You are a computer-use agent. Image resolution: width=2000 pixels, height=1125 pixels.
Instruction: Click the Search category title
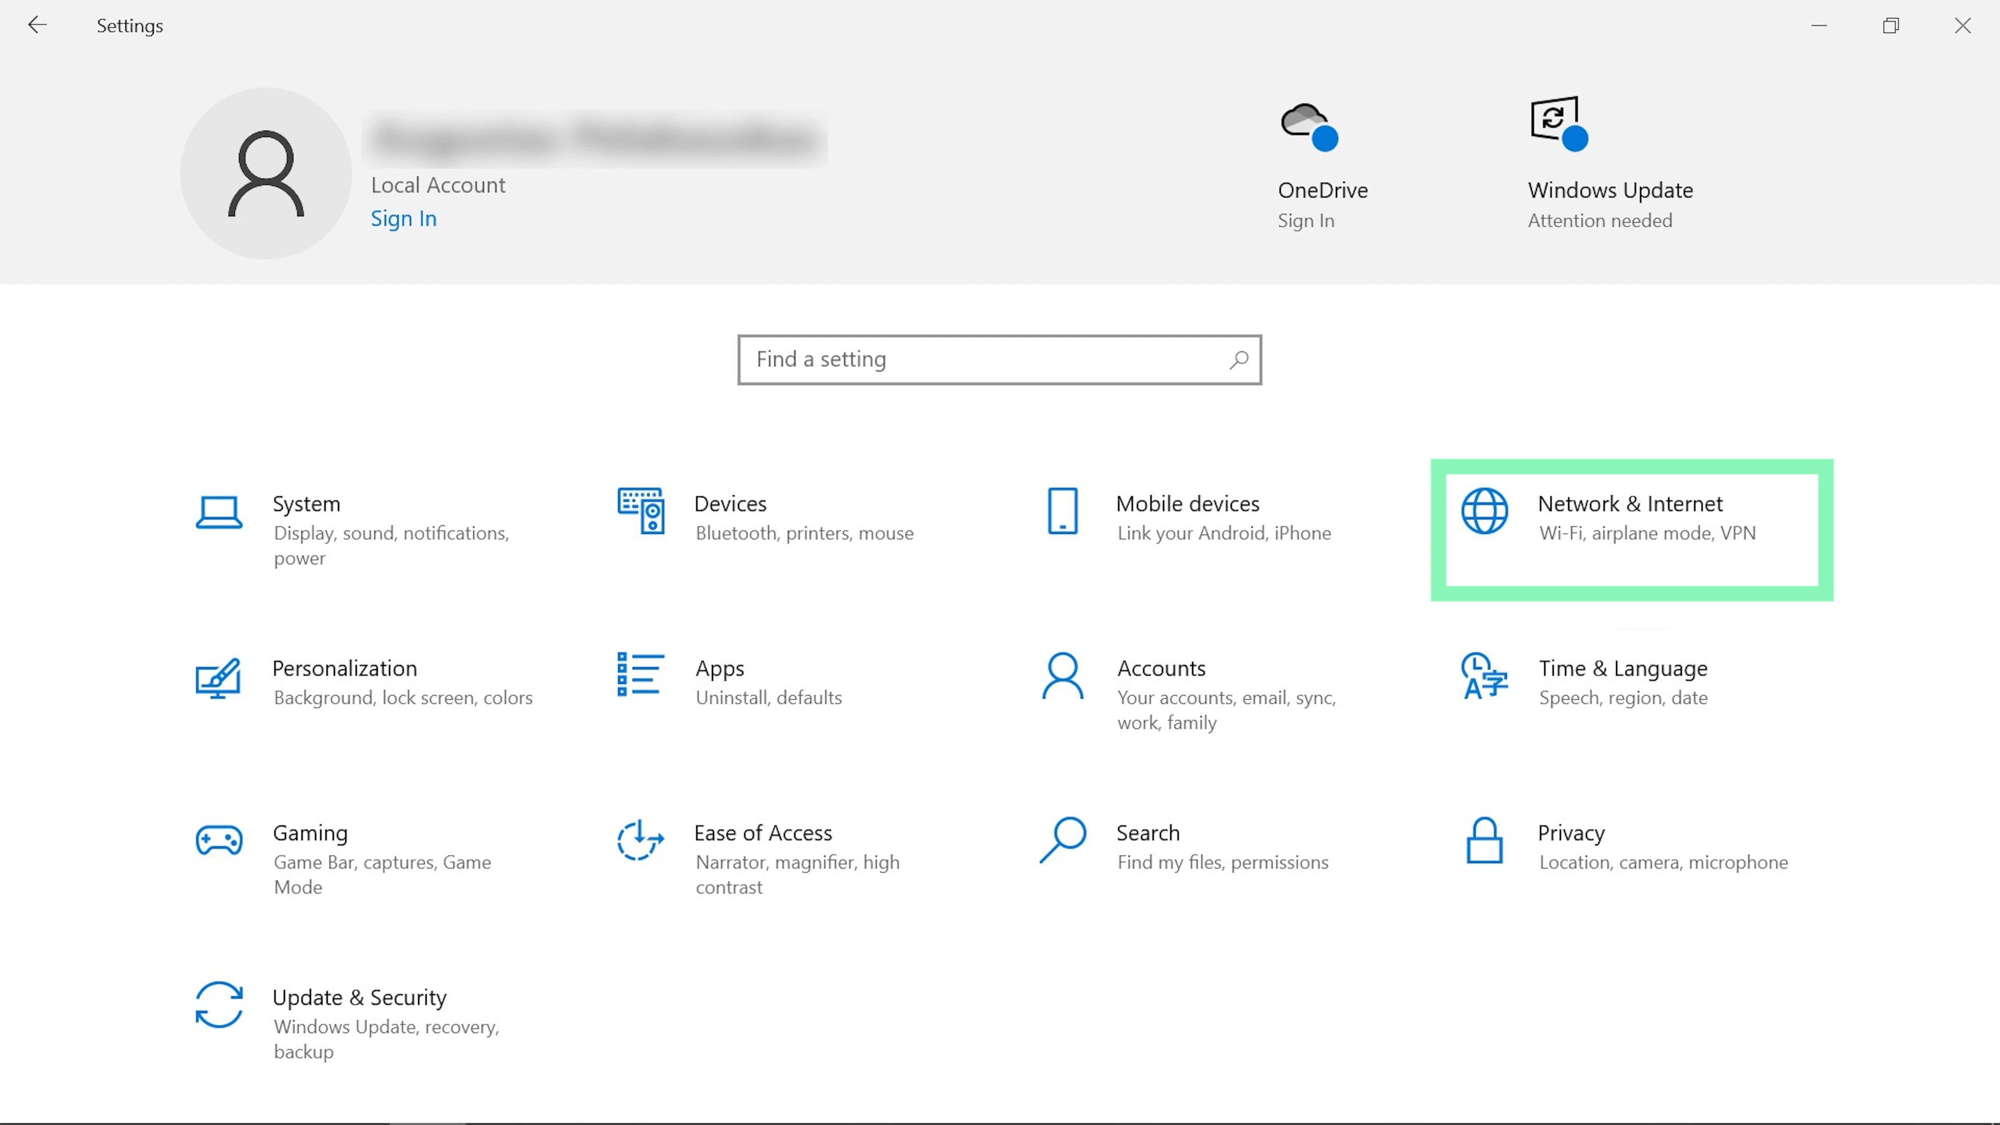1147,833
